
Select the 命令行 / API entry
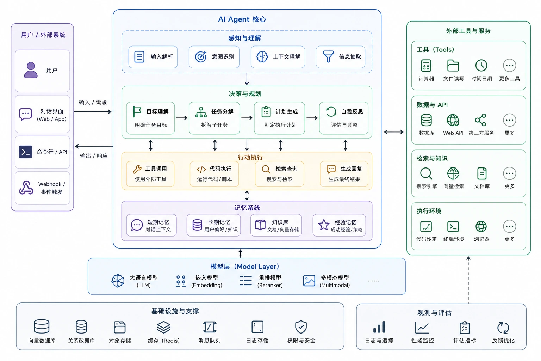click(42, 152)
